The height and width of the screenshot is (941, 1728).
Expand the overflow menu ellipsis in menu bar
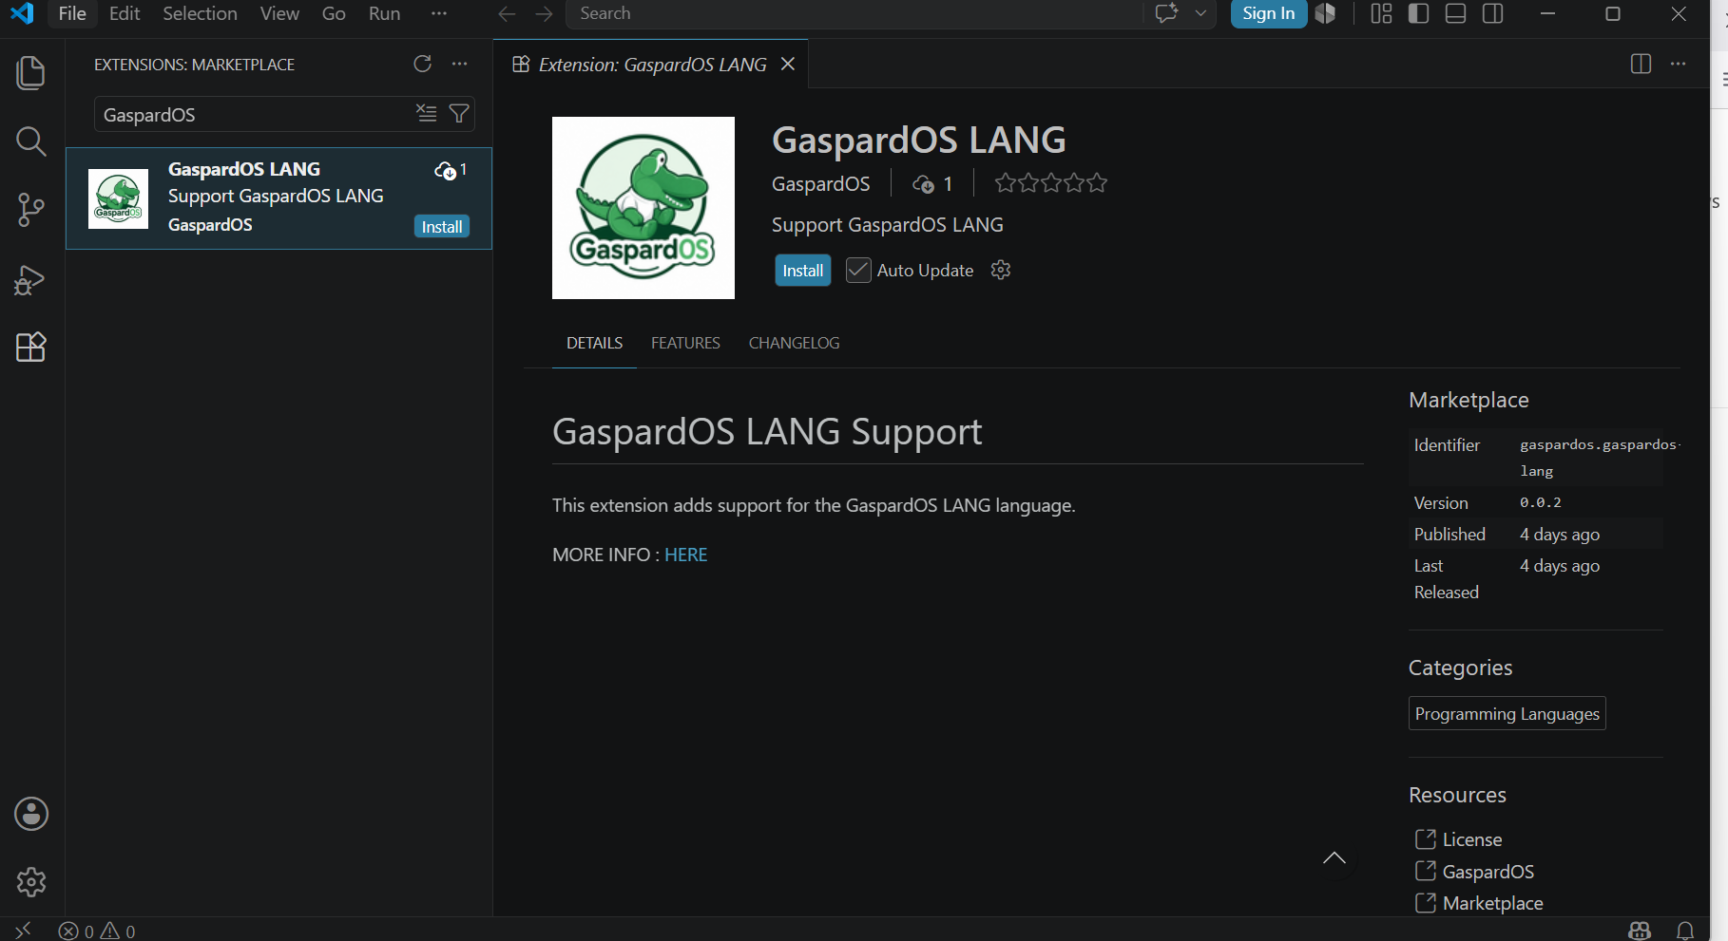coord(439,13)
